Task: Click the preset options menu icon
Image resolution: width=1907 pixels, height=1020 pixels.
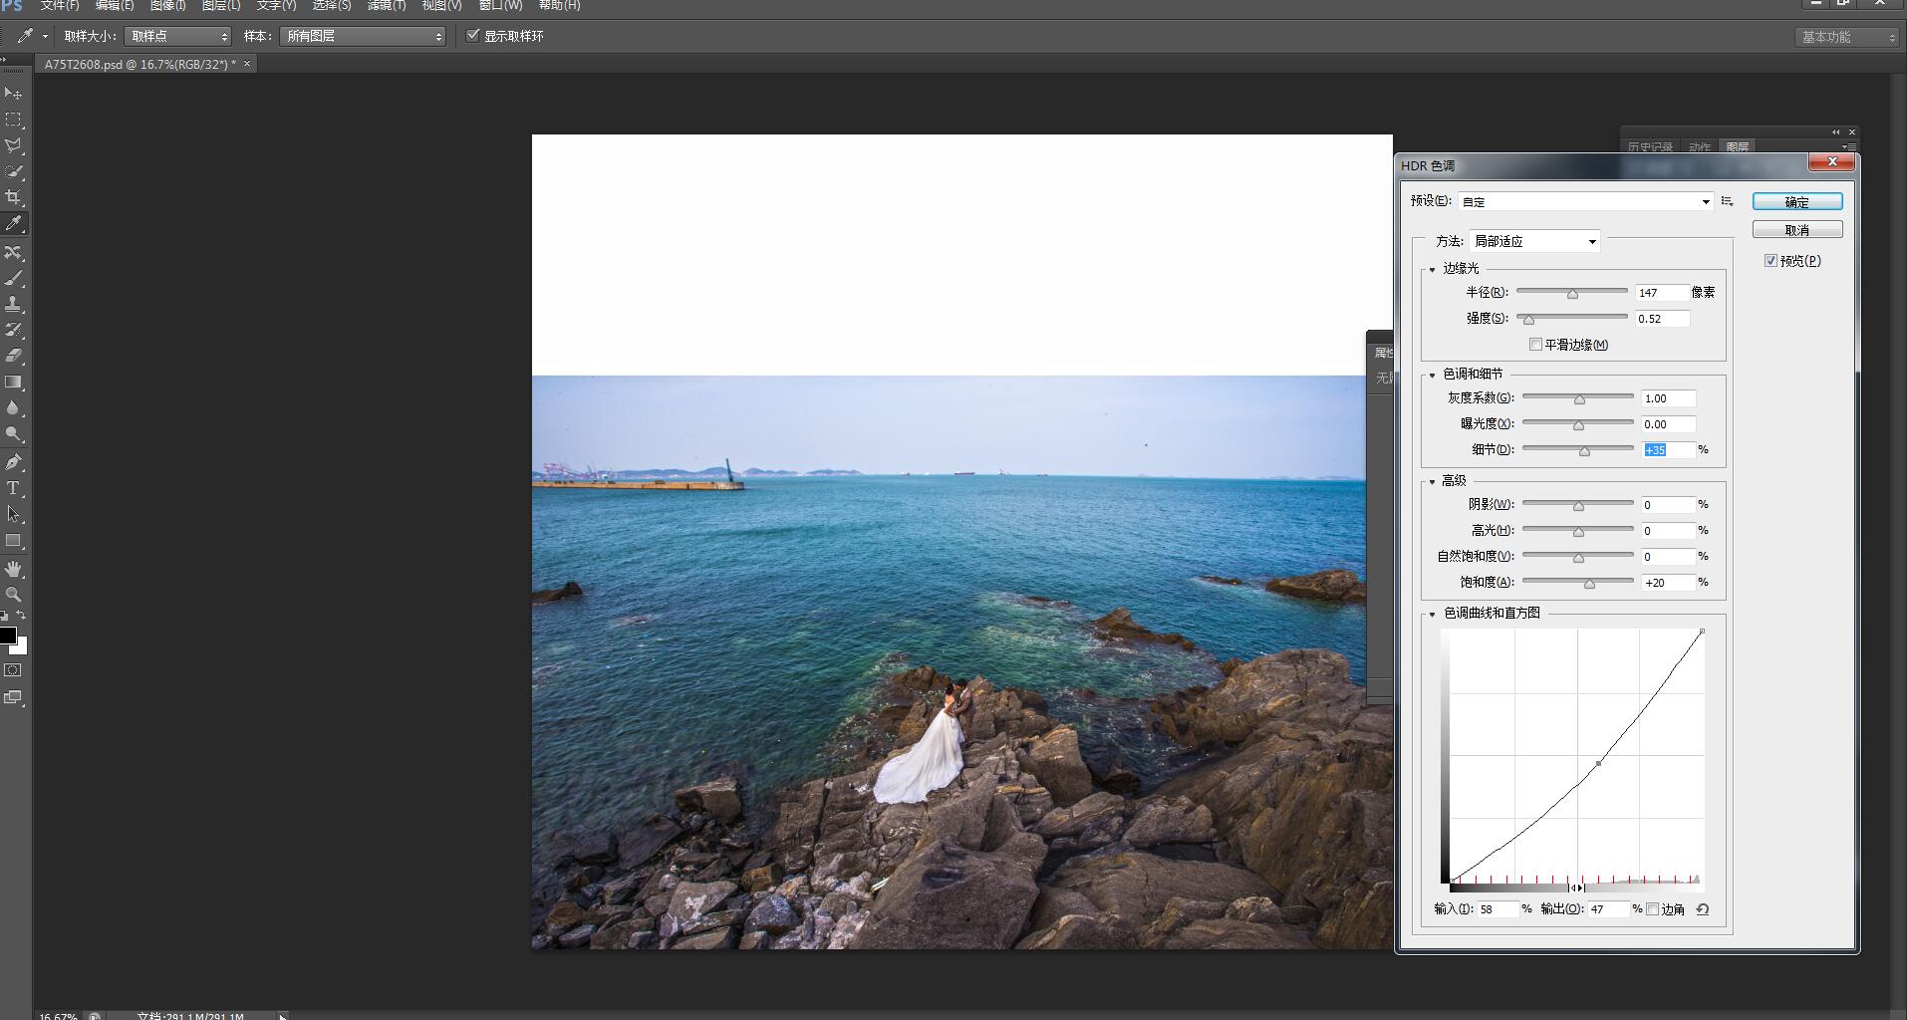Action: click(x=1727, y=201)
